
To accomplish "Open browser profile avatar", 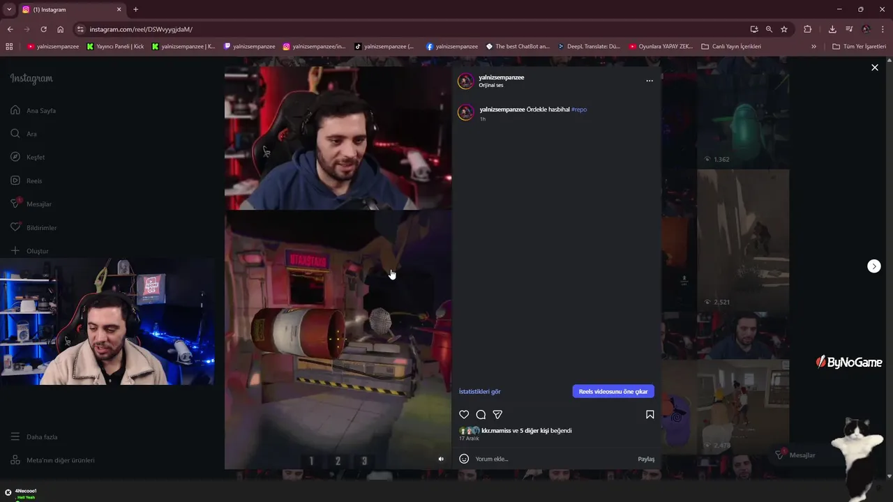I will [866, 29].
